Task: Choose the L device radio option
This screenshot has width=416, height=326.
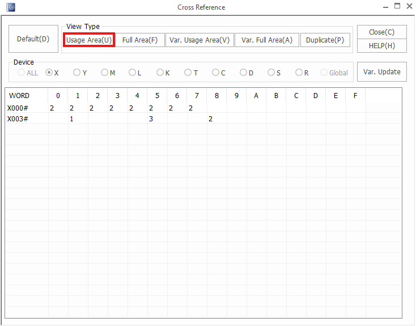Action: tap(133, 73)
